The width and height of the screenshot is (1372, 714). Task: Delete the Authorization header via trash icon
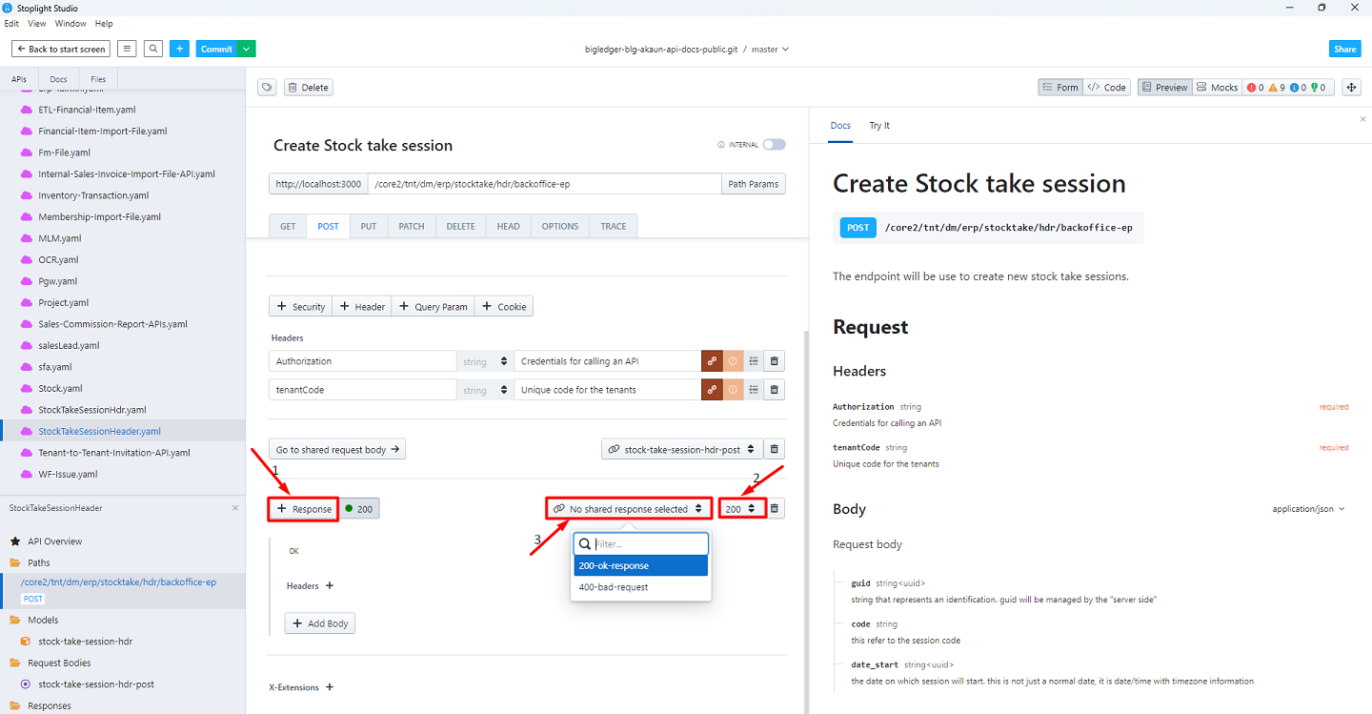coord(774,361)
